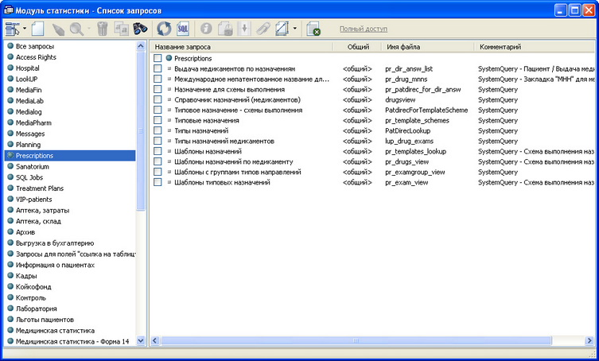Click the info circle icon

[206, 29]
